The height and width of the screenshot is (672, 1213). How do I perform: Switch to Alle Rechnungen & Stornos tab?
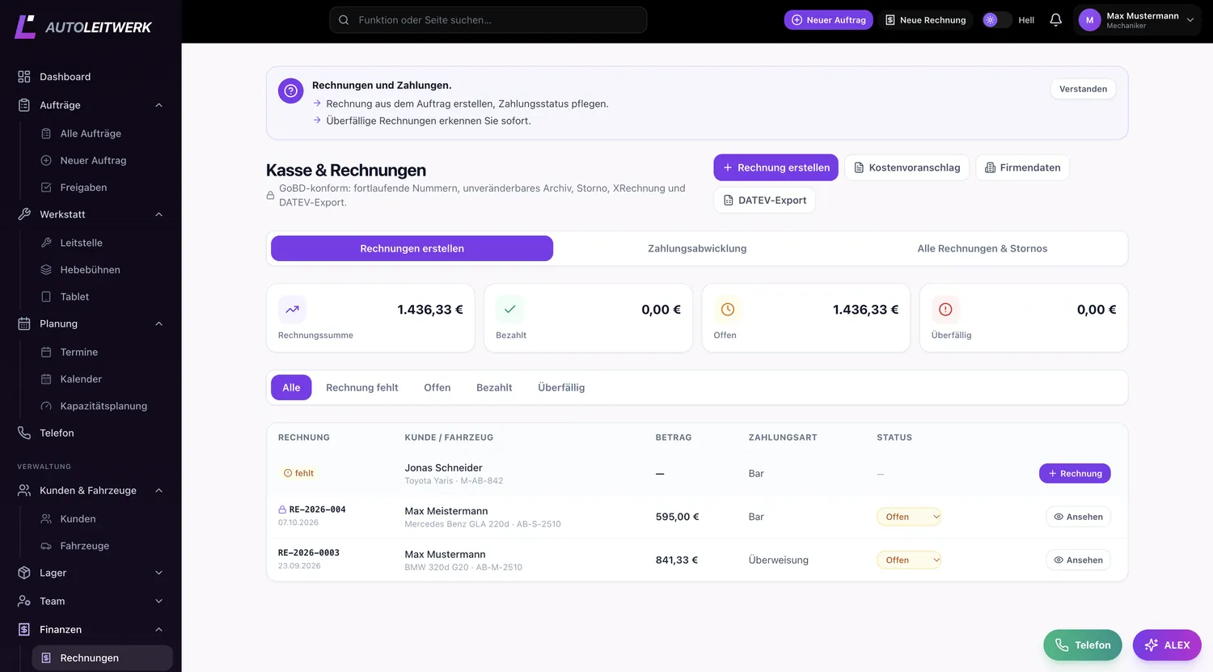[x=982, y=248]
